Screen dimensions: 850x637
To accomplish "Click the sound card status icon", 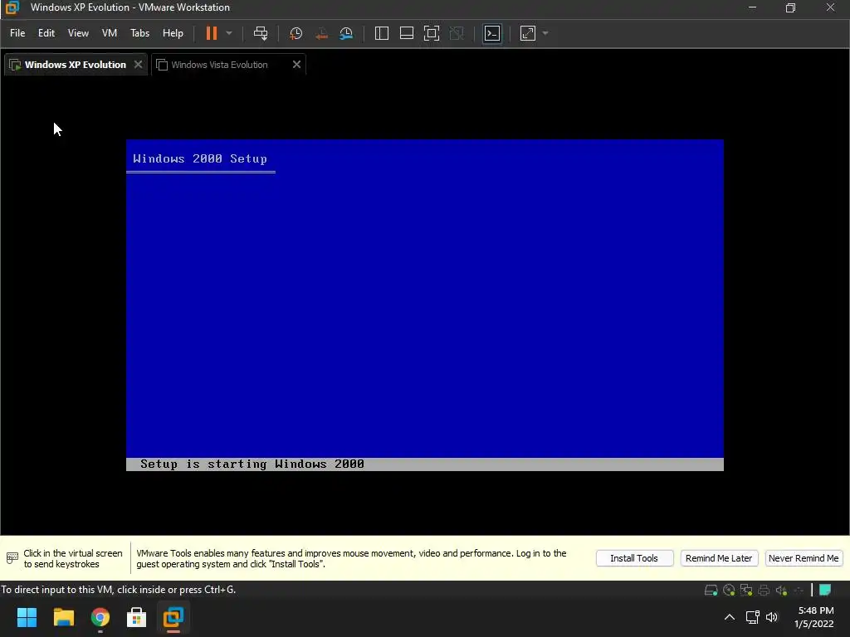I will (781, 590).
